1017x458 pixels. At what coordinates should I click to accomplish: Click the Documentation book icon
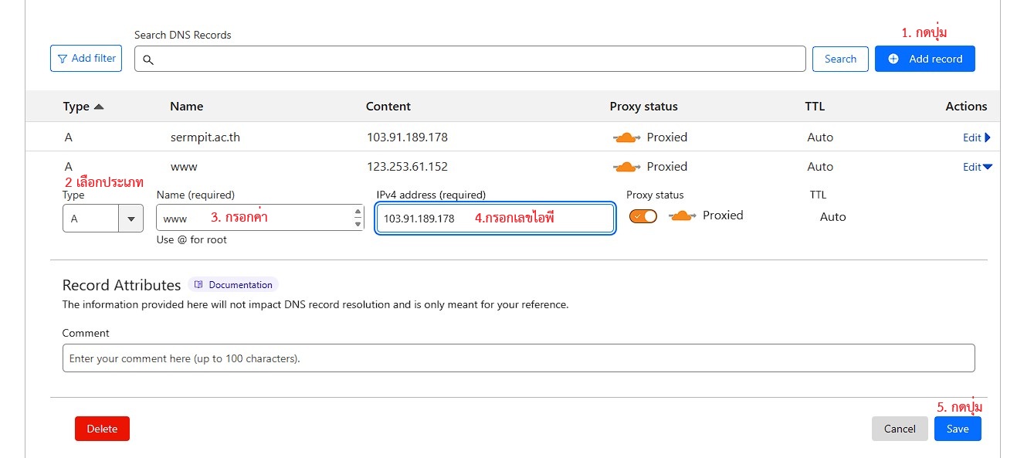[x=198, y=285]
